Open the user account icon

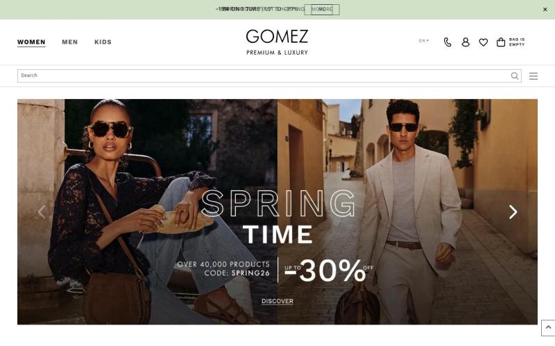coord(466,42)
